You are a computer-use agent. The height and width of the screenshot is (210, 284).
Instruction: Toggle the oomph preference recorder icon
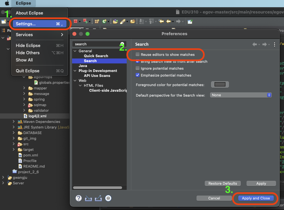pos(108,198)
